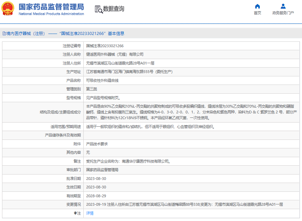Click the 产品名称 row label
Screen dimensions: 302x221
pyautogui.click(x=73, y=80)
